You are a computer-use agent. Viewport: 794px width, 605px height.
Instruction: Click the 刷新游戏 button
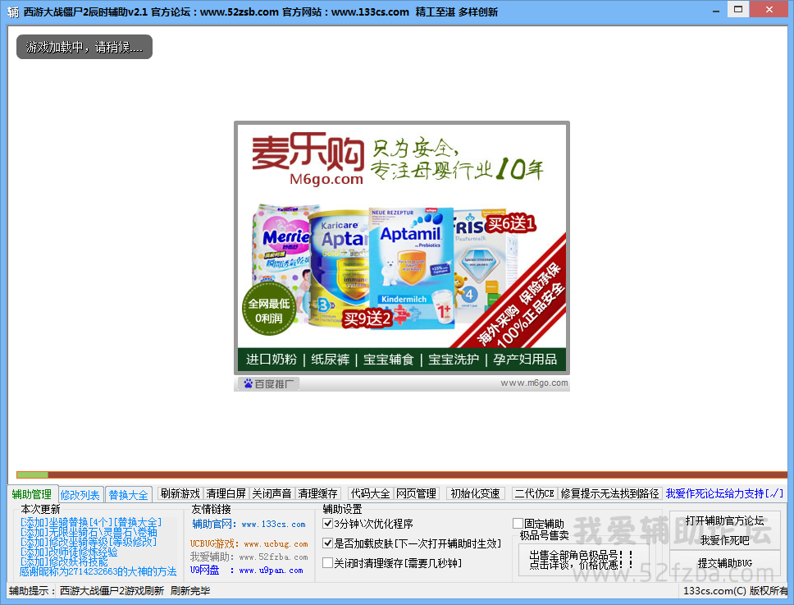(180, 493)
